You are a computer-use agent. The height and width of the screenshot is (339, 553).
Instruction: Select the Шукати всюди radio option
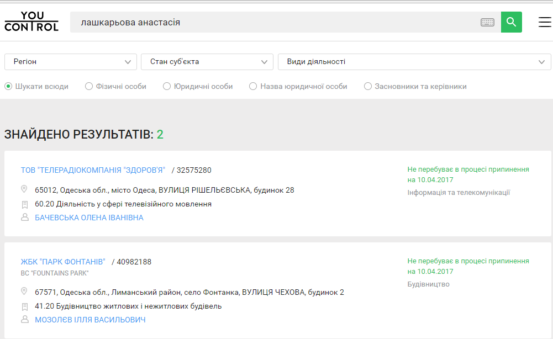(8, 86)
